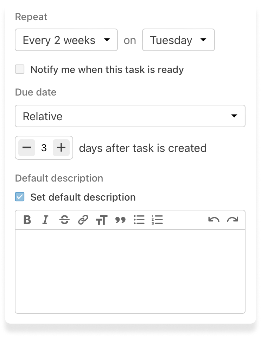Toggle bold formatting in description editor
The image size is (261, 337).
pos(27,220)
